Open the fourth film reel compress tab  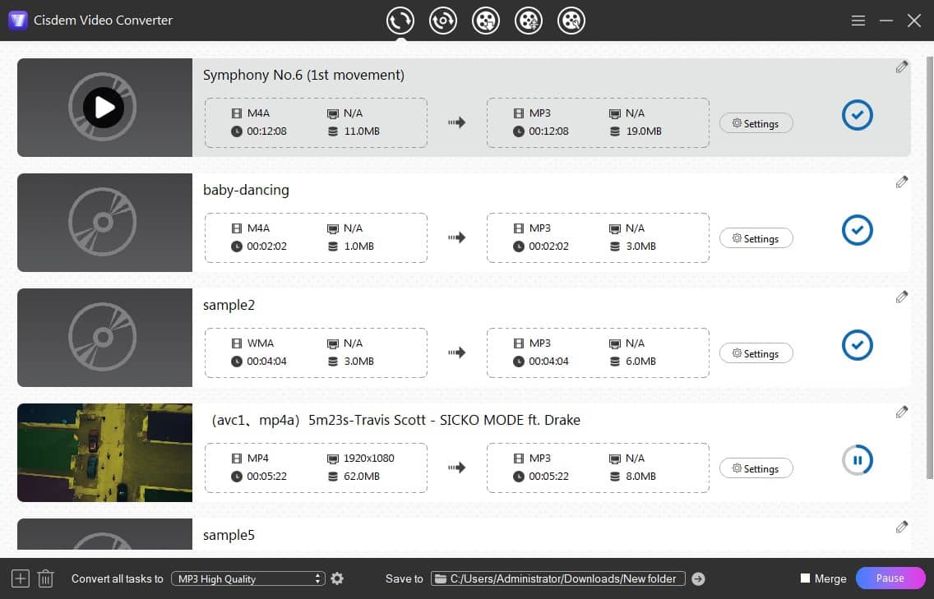(529, 21)
